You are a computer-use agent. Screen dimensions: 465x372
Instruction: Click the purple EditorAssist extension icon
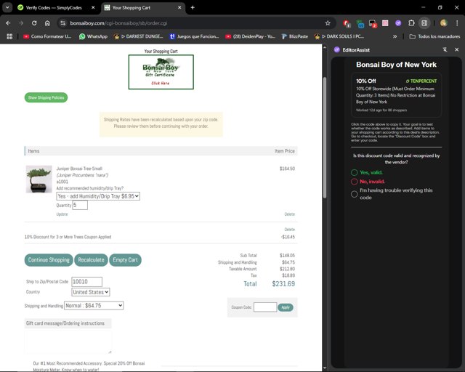coord(398,23)
